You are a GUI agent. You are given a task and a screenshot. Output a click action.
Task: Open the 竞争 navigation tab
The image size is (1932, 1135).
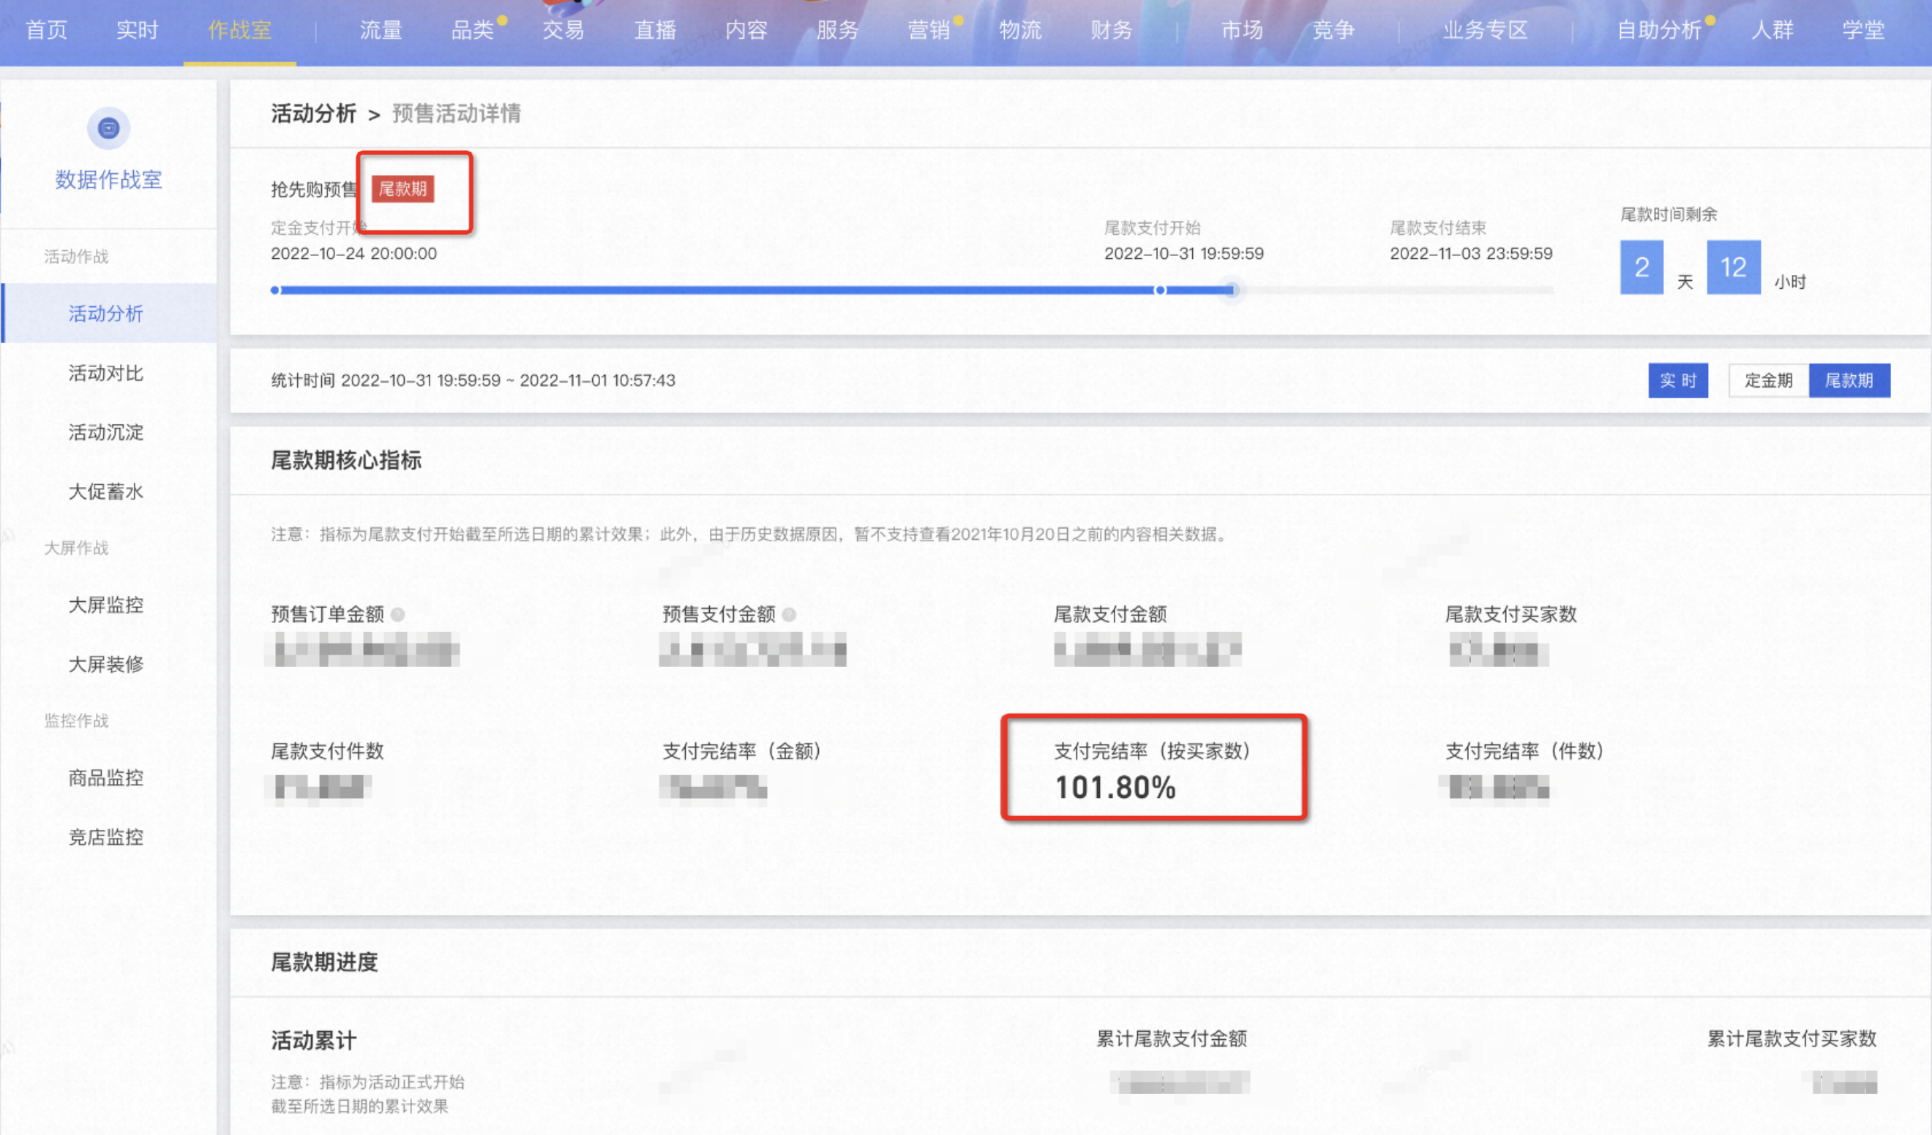pyautogui.click(x=1333, y=30)
